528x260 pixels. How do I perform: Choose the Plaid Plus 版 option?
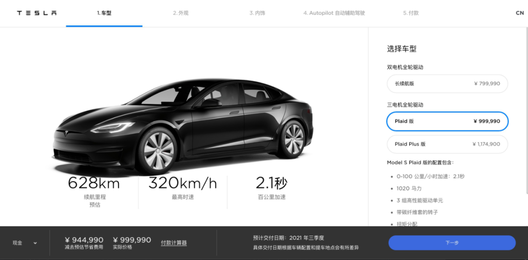447,144
